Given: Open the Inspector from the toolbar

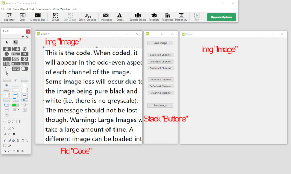Looking at the screenshot, I should click(9, 17).
